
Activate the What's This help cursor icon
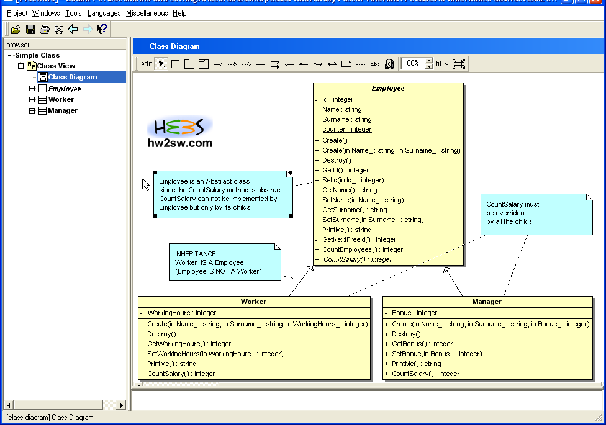click(102, 29)
